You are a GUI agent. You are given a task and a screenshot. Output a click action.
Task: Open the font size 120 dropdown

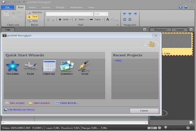click(106, 14)
